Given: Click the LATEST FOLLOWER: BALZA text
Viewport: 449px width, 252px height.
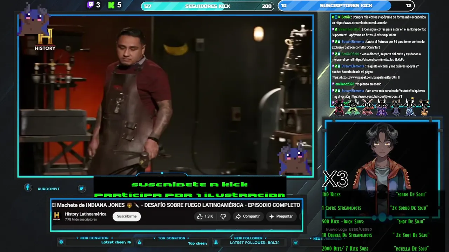Looking at the screenshot, I should [255, 242].
